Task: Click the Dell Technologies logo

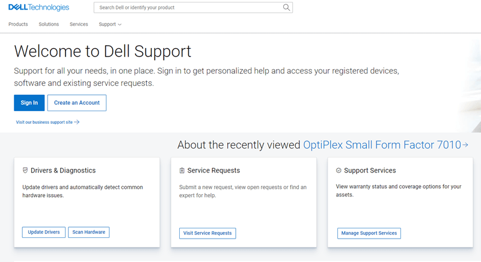Action: click(x=38, y=7)
